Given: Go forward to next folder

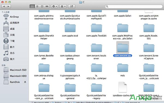Looking at the screenshot, I should pos(8,6).
